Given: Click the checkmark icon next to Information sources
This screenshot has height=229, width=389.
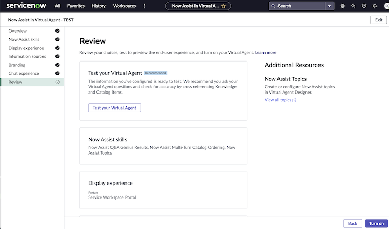Looking at the screenshot, I should [x=57, y=56].
